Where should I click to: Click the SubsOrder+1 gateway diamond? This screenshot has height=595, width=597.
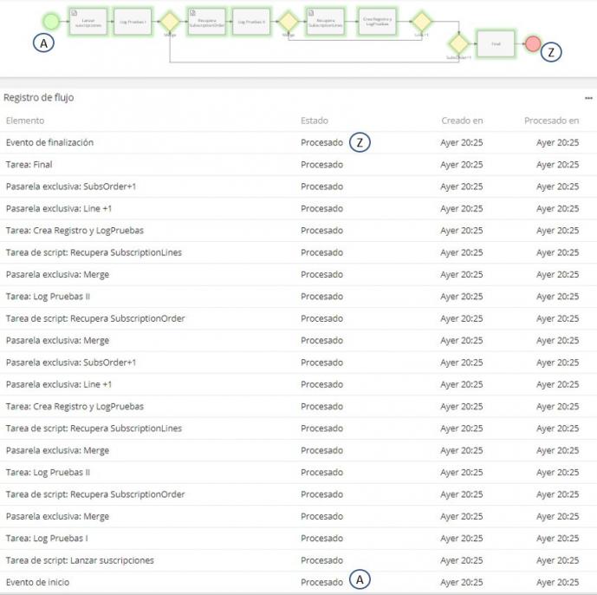point(458,43)
